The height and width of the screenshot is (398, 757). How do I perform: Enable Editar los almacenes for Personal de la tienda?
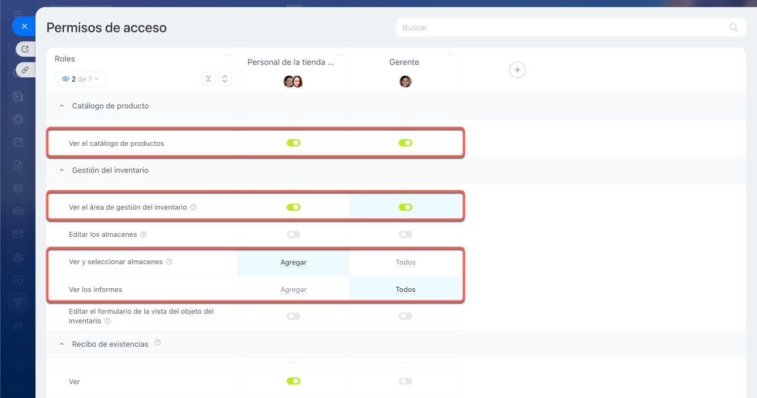[293, 234]
